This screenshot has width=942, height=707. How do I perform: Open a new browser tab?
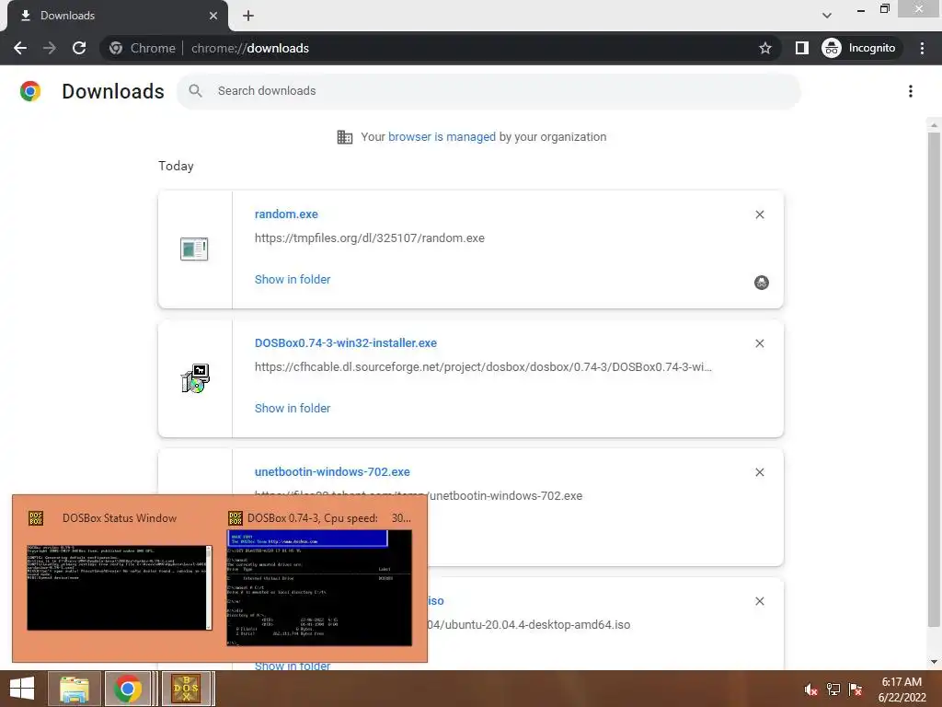click(248, 16)
